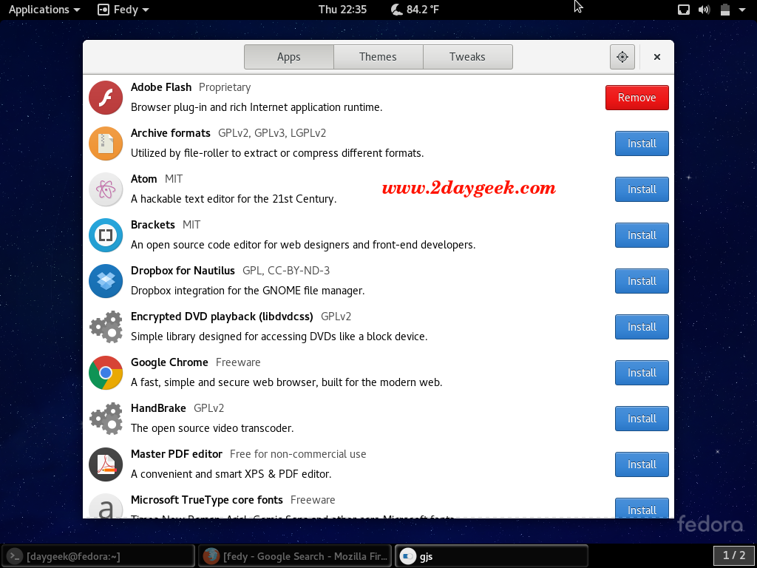Switch to fedy Google Search Firefox window
This screenshot has width=757, height=568.
tap(295, 556)
